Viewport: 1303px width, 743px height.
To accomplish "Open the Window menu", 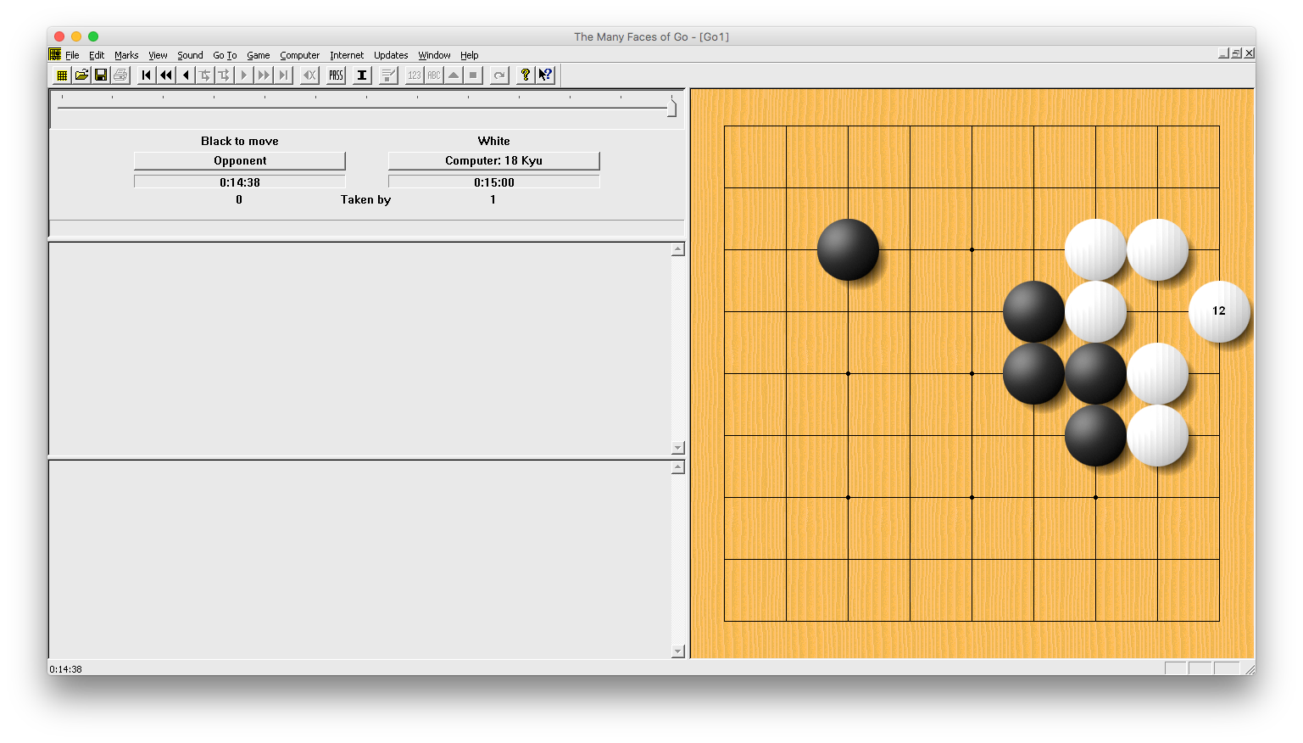I will [x=434, y=55].
